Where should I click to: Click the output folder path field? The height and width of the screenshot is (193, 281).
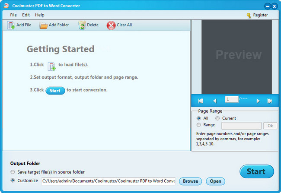[x=108, y=181]
